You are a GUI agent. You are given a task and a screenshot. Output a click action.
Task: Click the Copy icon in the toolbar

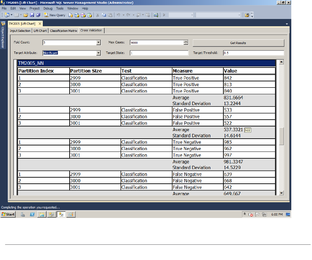click(104, 15)
